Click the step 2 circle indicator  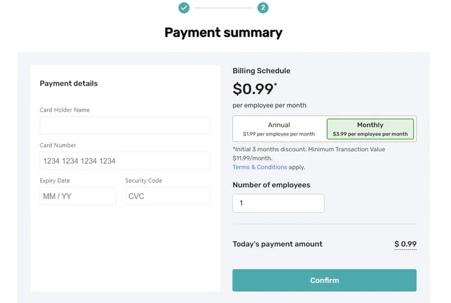pyautogui.click(x=263, y=7)
